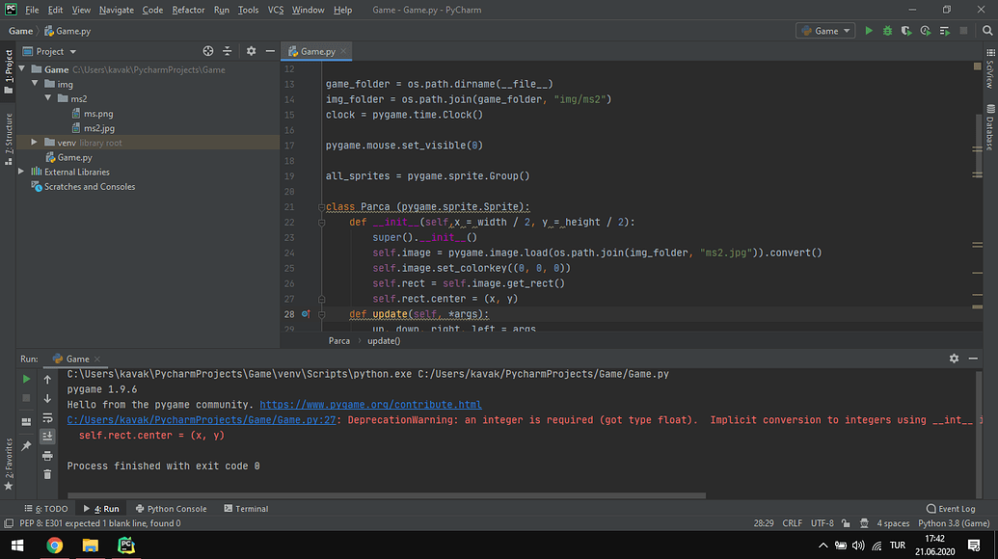Image resolution: width=998 pixels, height=559 pixels.
Task: Close the Game.py editor tab
Action: point(343,51)
